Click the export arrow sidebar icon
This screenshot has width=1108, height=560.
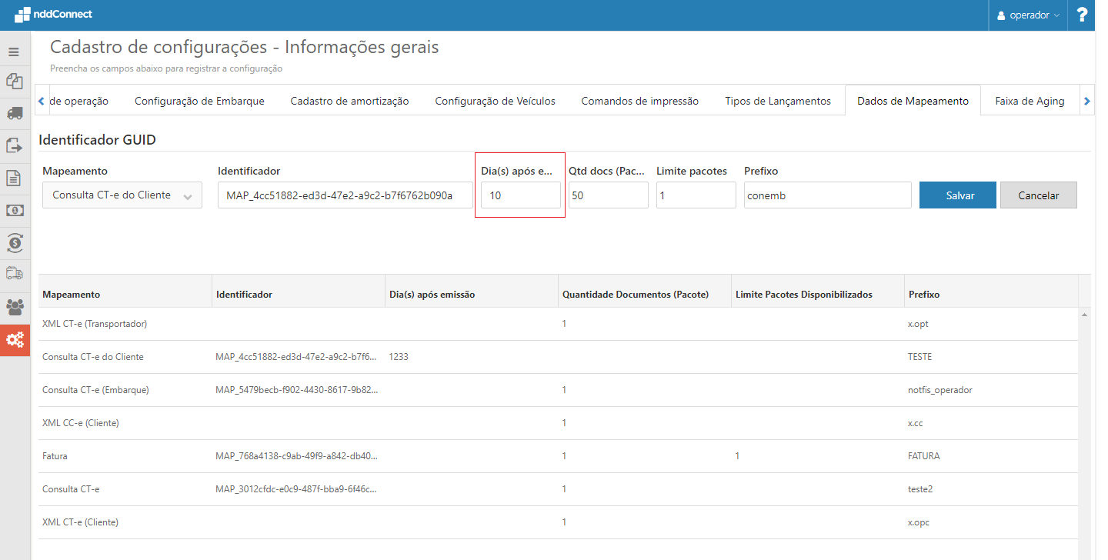(14, 145)
